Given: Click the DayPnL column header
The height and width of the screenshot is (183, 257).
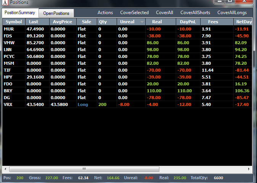Looking at the screenshot, I should 188,22.
